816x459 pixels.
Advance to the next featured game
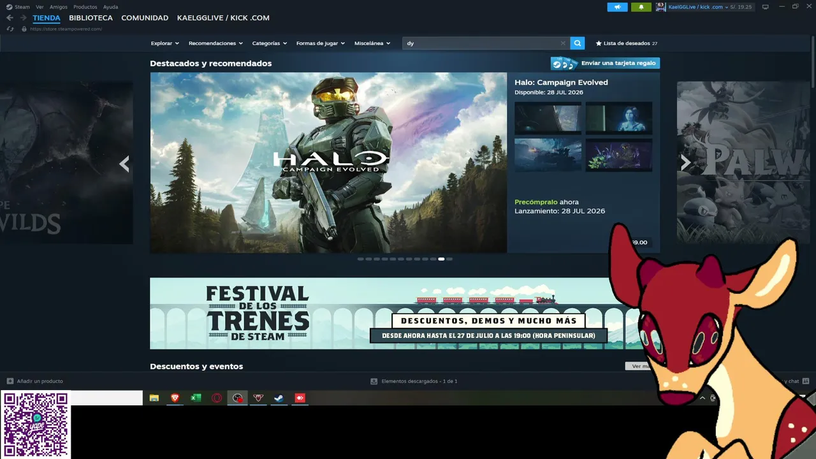pos(685,163)
